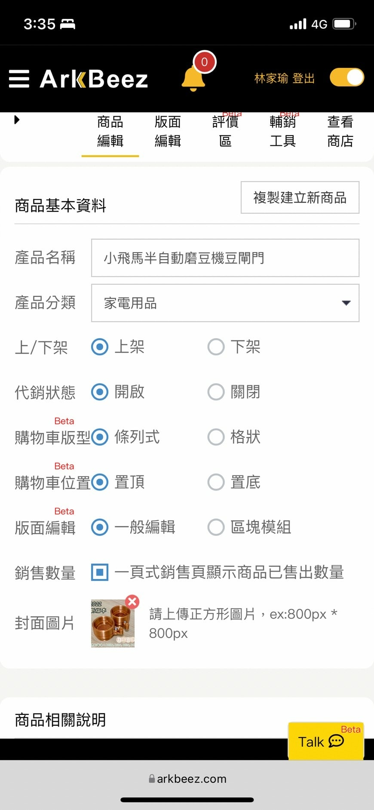
Task: Open the 查看商店 tab
Action: click(x=340, y=131)
